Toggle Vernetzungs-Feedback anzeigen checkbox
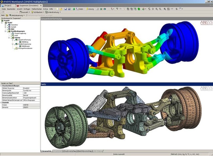This screenshot has height=156, width=213. pos(27,15)
